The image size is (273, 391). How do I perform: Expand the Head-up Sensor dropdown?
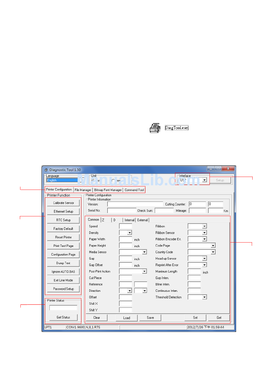click(x=205, y=258)
